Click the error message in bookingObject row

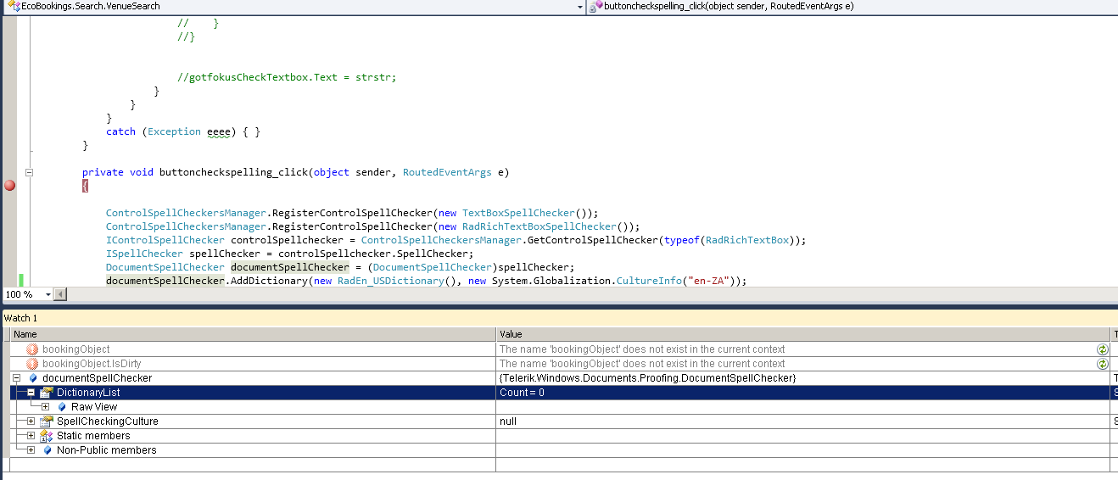tap(642, 349)
